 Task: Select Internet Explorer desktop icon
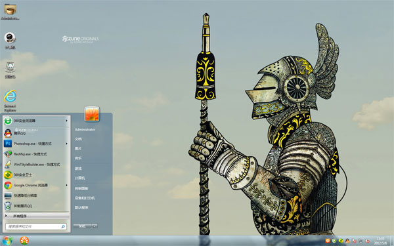pos(10,96)
